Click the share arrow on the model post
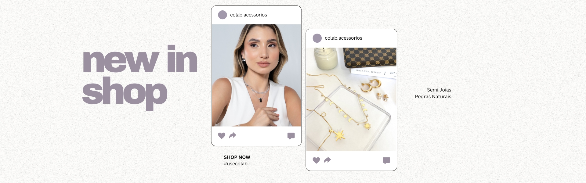 click(x=233, y=135)
